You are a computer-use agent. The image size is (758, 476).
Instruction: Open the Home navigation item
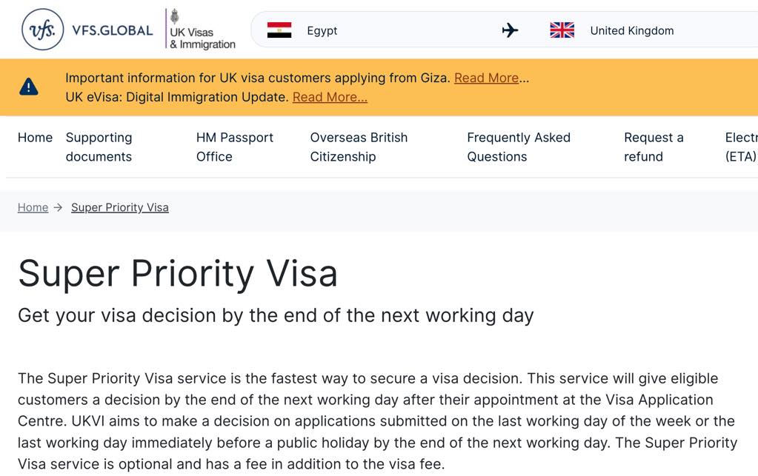(36, 138)
